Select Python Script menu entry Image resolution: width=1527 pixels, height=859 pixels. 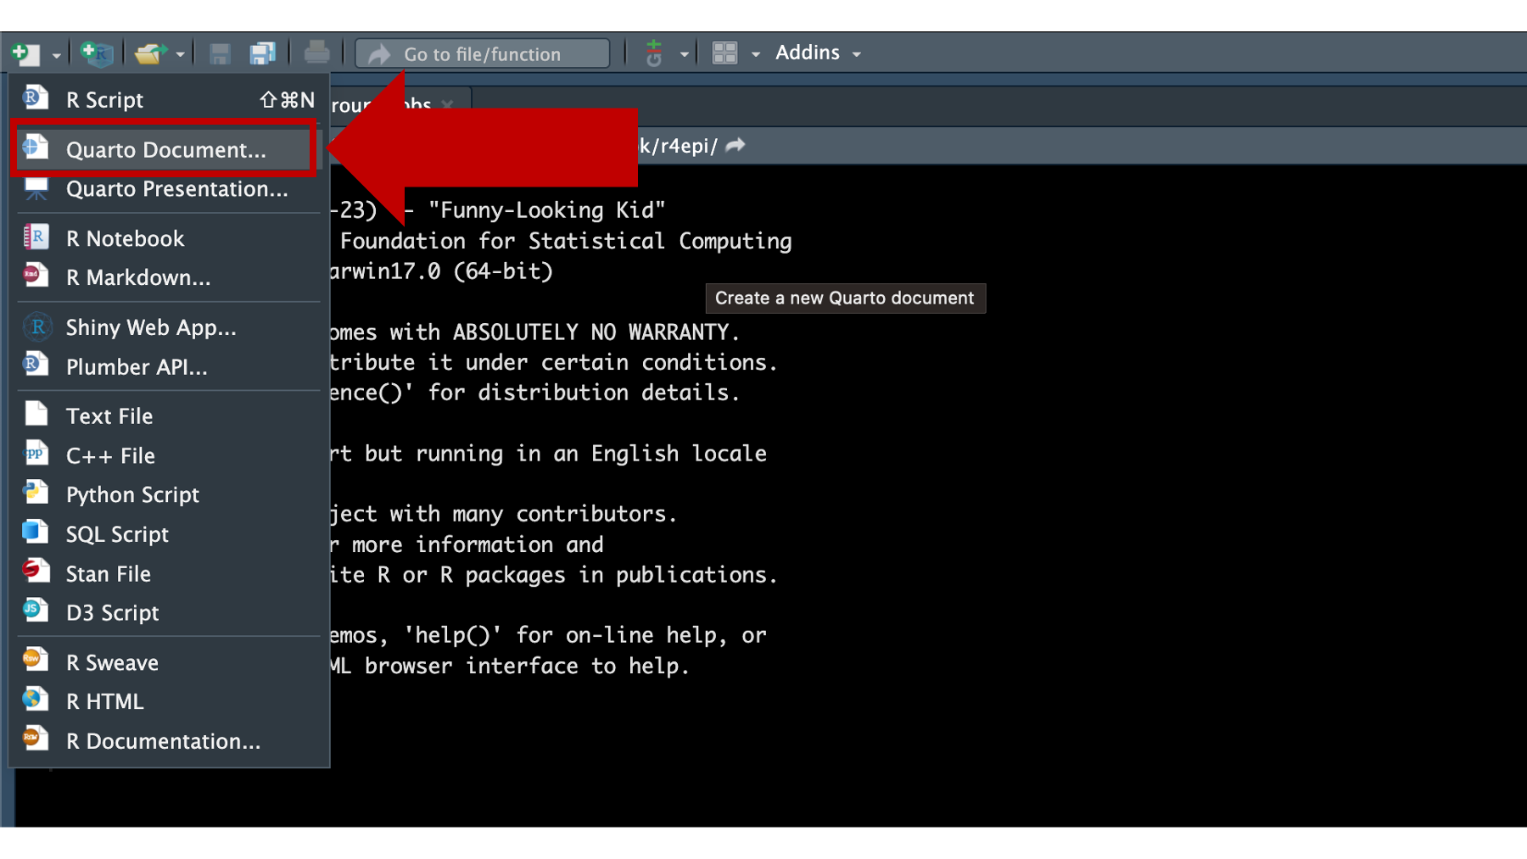pos(169,495)
